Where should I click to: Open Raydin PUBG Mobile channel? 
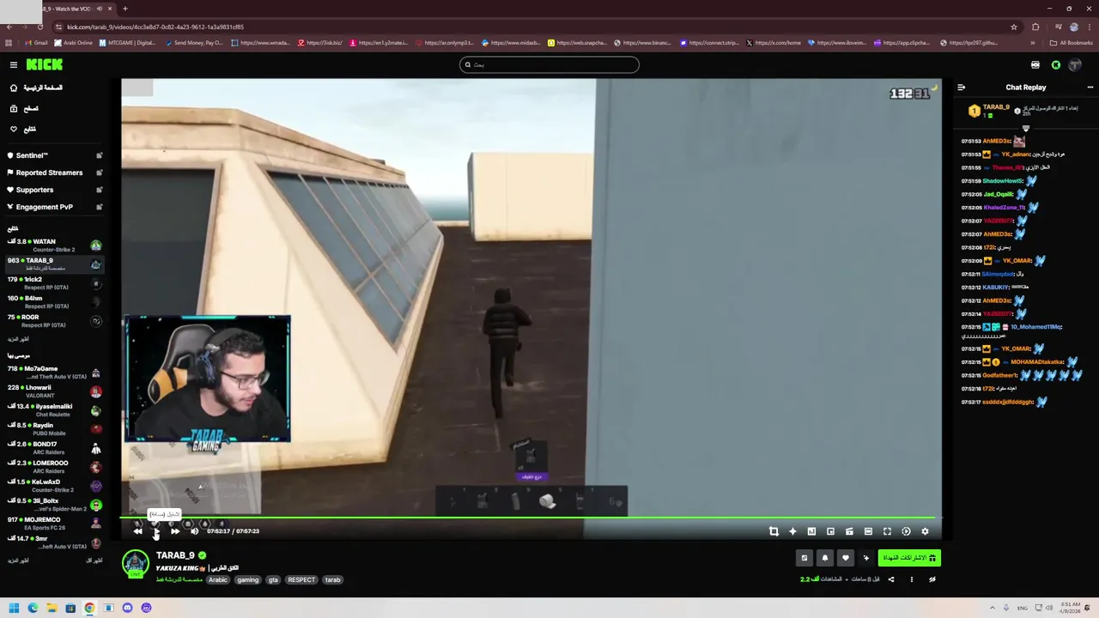pos(53,429)
